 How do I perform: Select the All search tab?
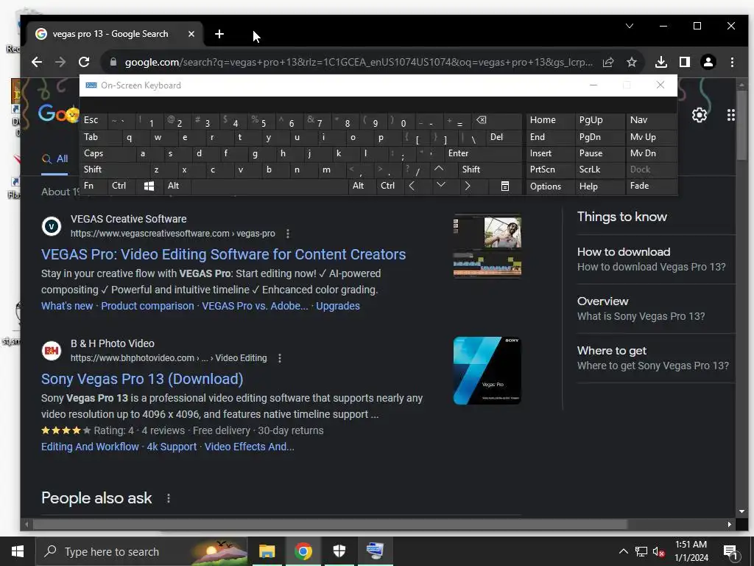pos(55,159)
